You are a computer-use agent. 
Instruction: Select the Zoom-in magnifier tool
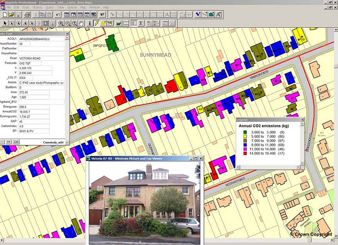coord(62,23)
